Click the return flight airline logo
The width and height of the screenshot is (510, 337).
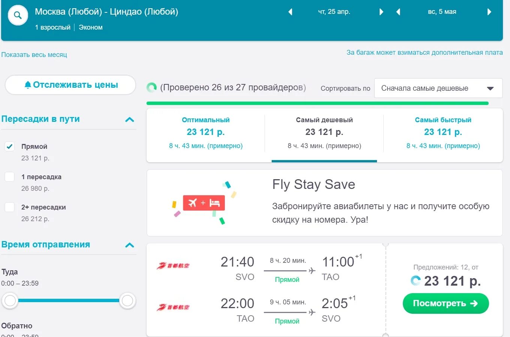[x=173, y=307]
